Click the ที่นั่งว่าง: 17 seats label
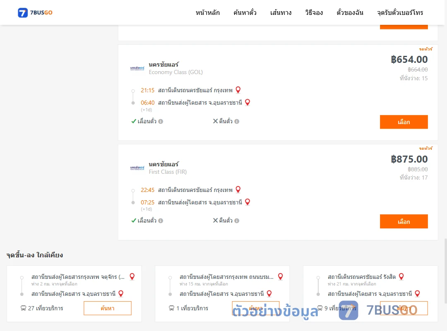Screen dimensions: 447x331 [413, 177]
